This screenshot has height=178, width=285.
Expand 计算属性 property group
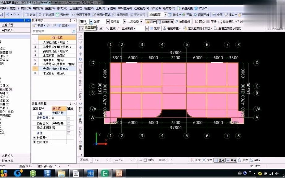pyautogui.click(x=34, y=138)
